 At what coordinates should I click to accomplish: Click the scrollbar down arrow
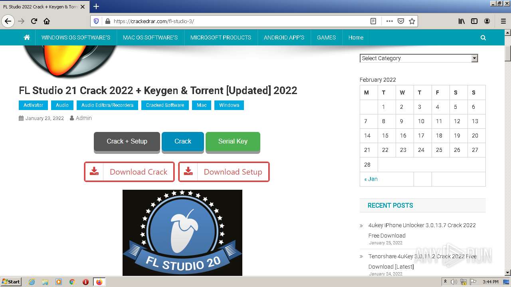pyautogui.click(x=507, y=273)
